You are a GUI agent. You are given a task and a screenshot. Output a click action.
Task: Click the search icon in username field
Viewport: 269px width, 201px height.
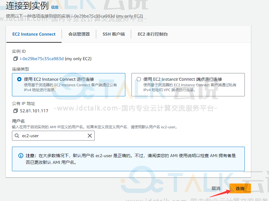pos(17,136)
